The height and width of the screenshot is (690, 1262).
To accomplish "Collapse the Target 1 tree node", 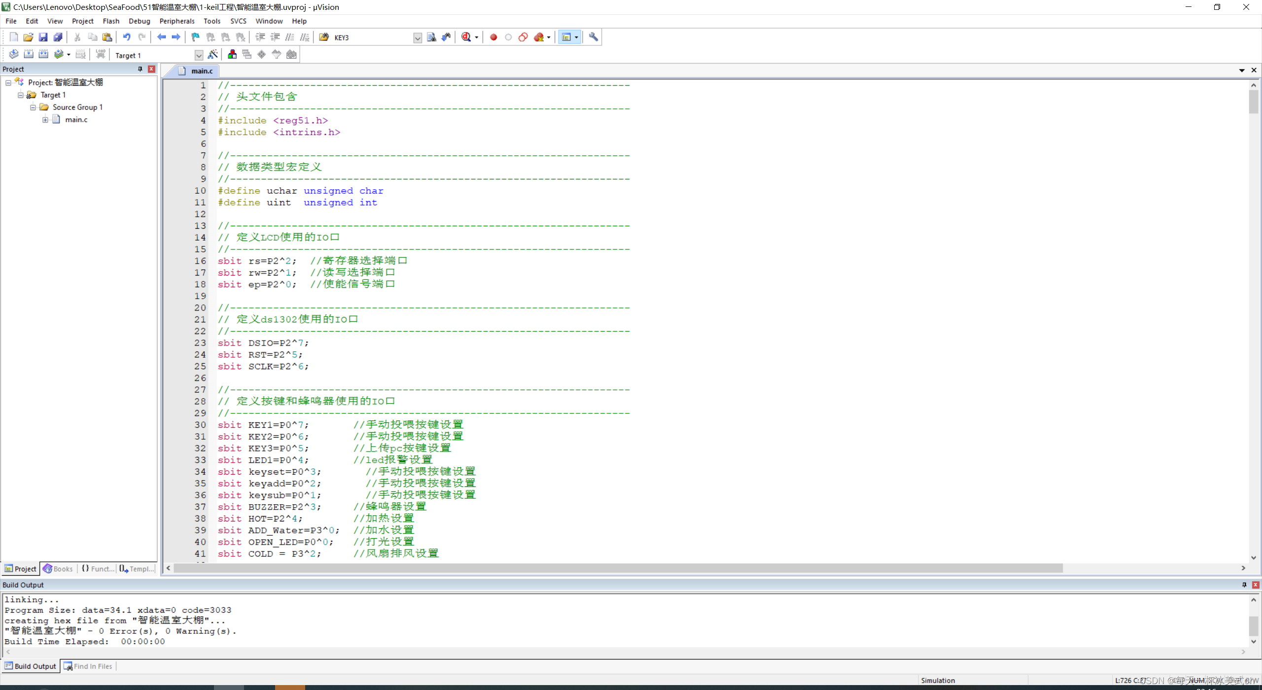I will [x=21, y=95].
